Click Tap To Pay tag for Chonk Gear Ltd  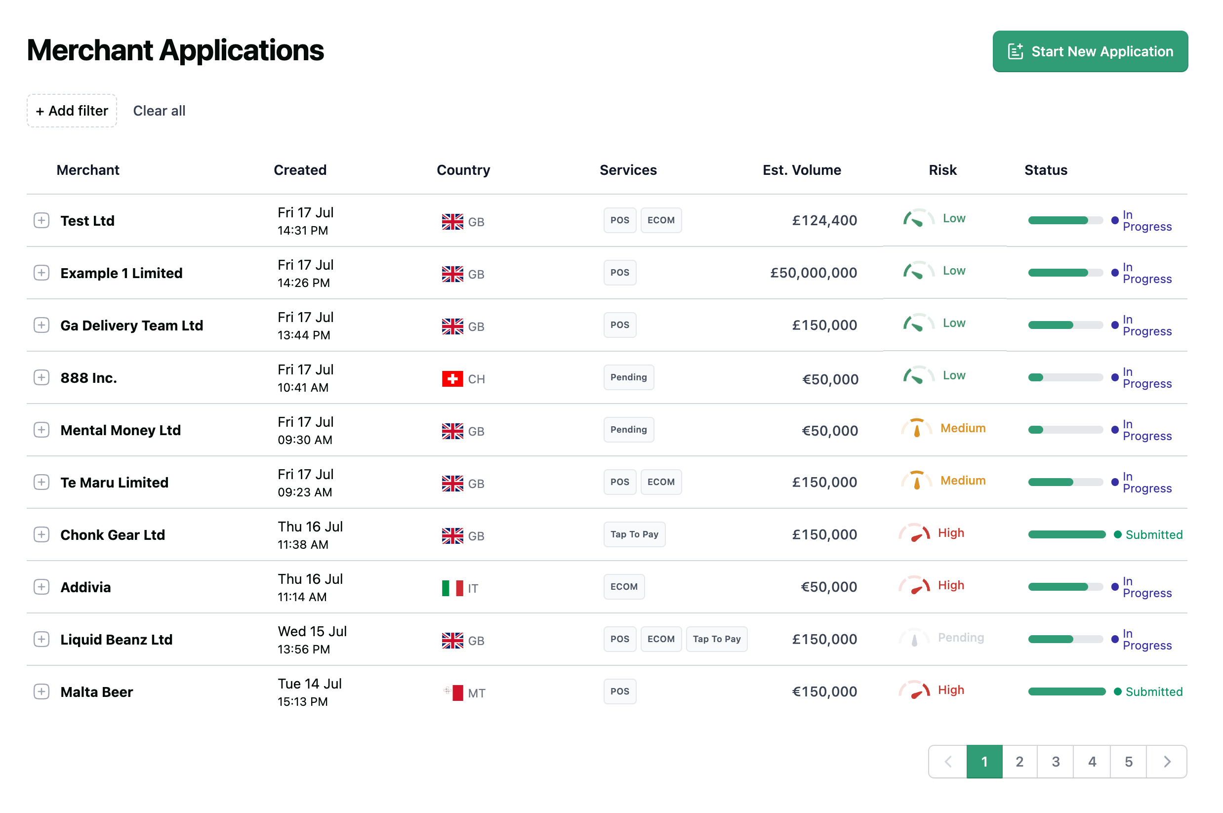(634, 534)
